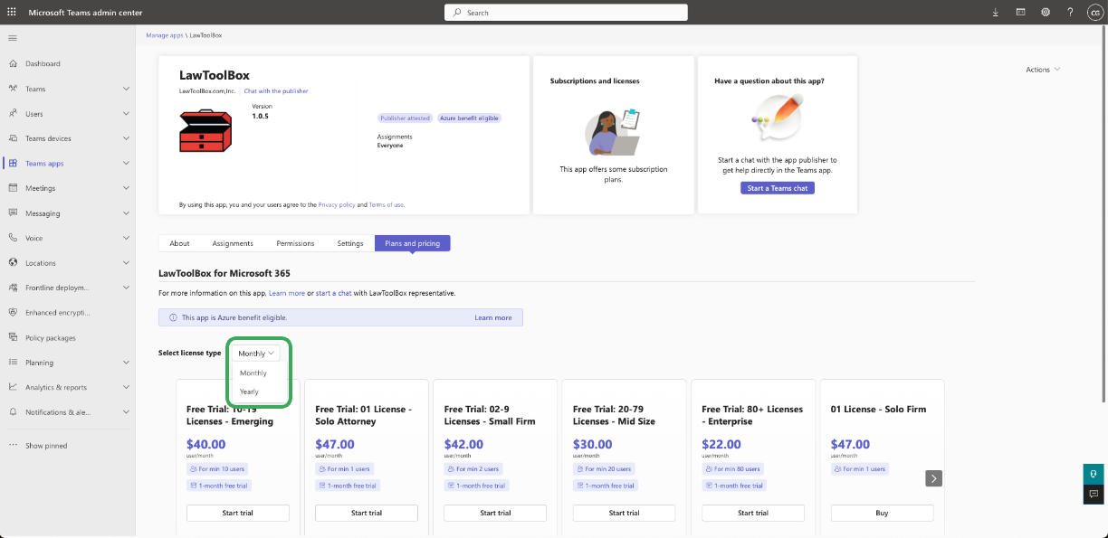
Task: Expand the Teams navigation section
Action: (x=126, y=89)
